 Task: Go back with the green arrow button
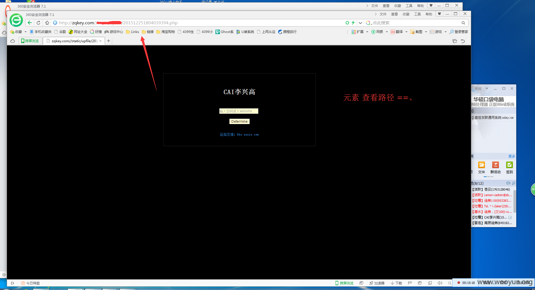pyautogui.click(x=30, y=23)
